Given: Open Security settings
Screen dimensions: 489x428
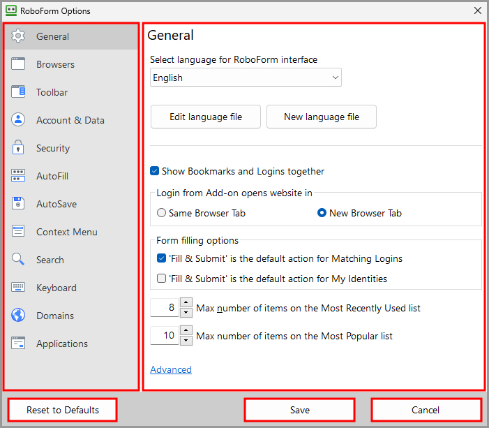Looking at the screenshot, I should (x=71, y=148).
